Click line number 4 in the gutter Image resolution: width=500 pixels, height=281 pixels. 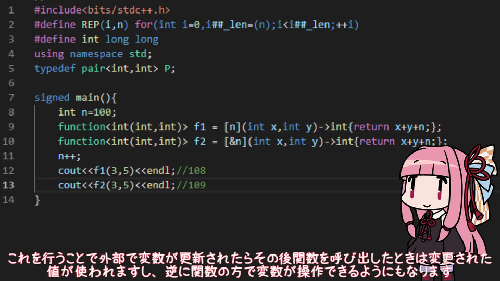[11, 54]
